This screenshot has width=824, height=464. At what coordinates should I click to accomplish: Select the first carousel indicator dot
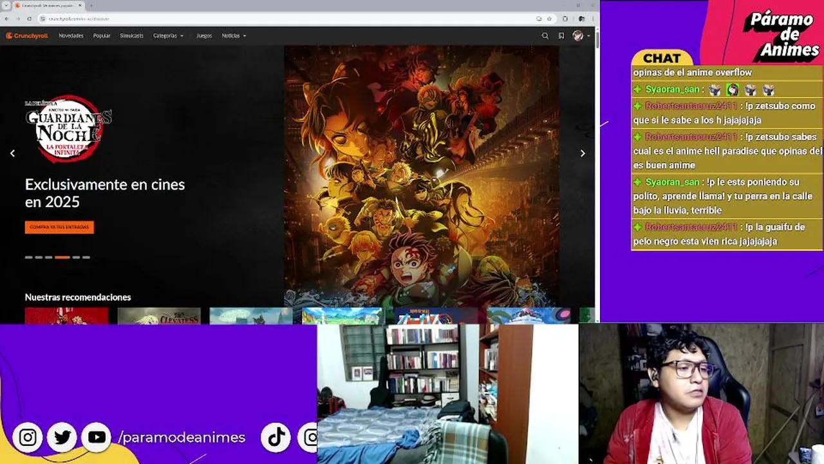pos(28,257)
